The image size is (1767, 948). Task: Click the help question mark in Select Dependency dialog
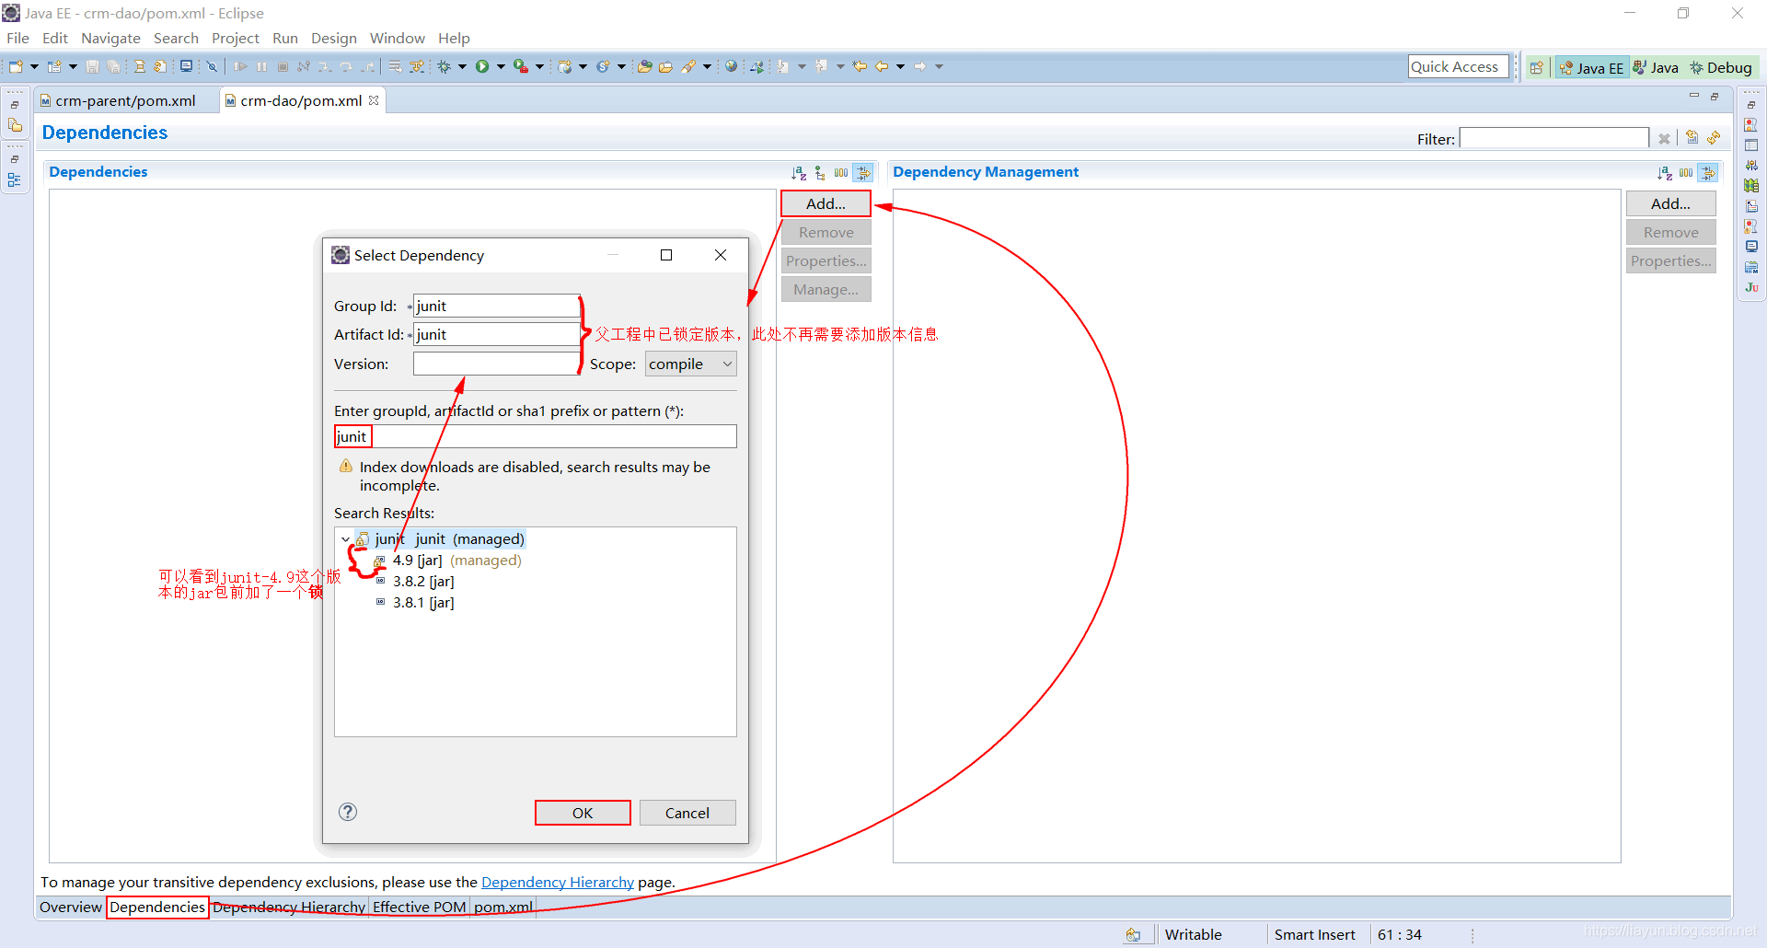click(348, 812)
